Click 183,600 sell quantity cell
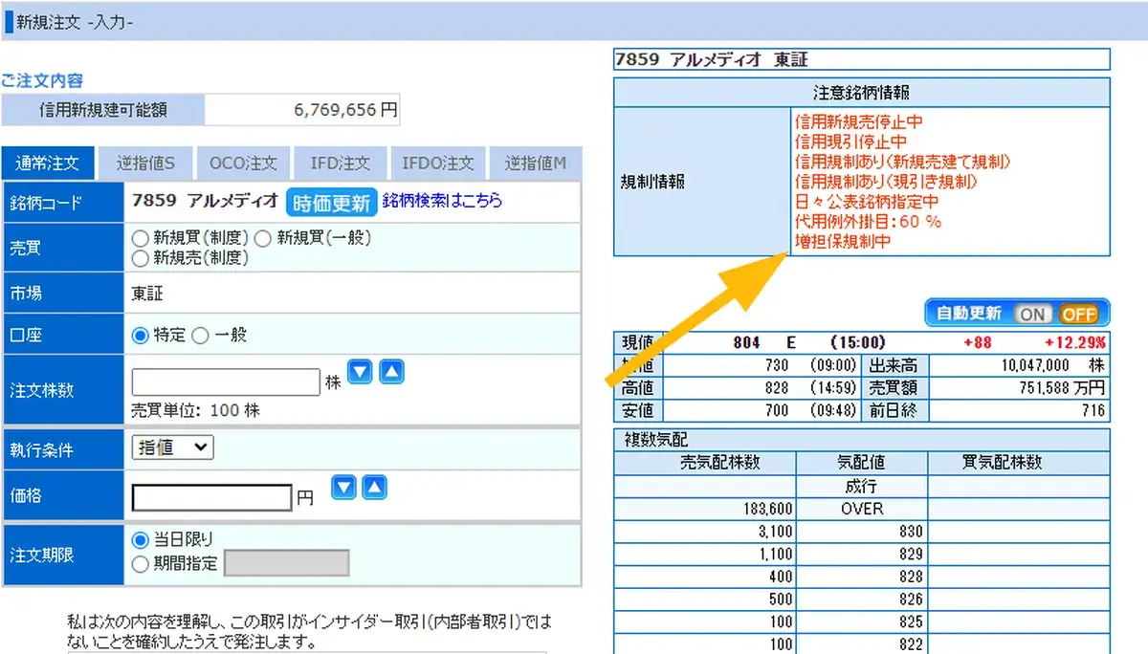1148x654 pixels. (704, 509)
